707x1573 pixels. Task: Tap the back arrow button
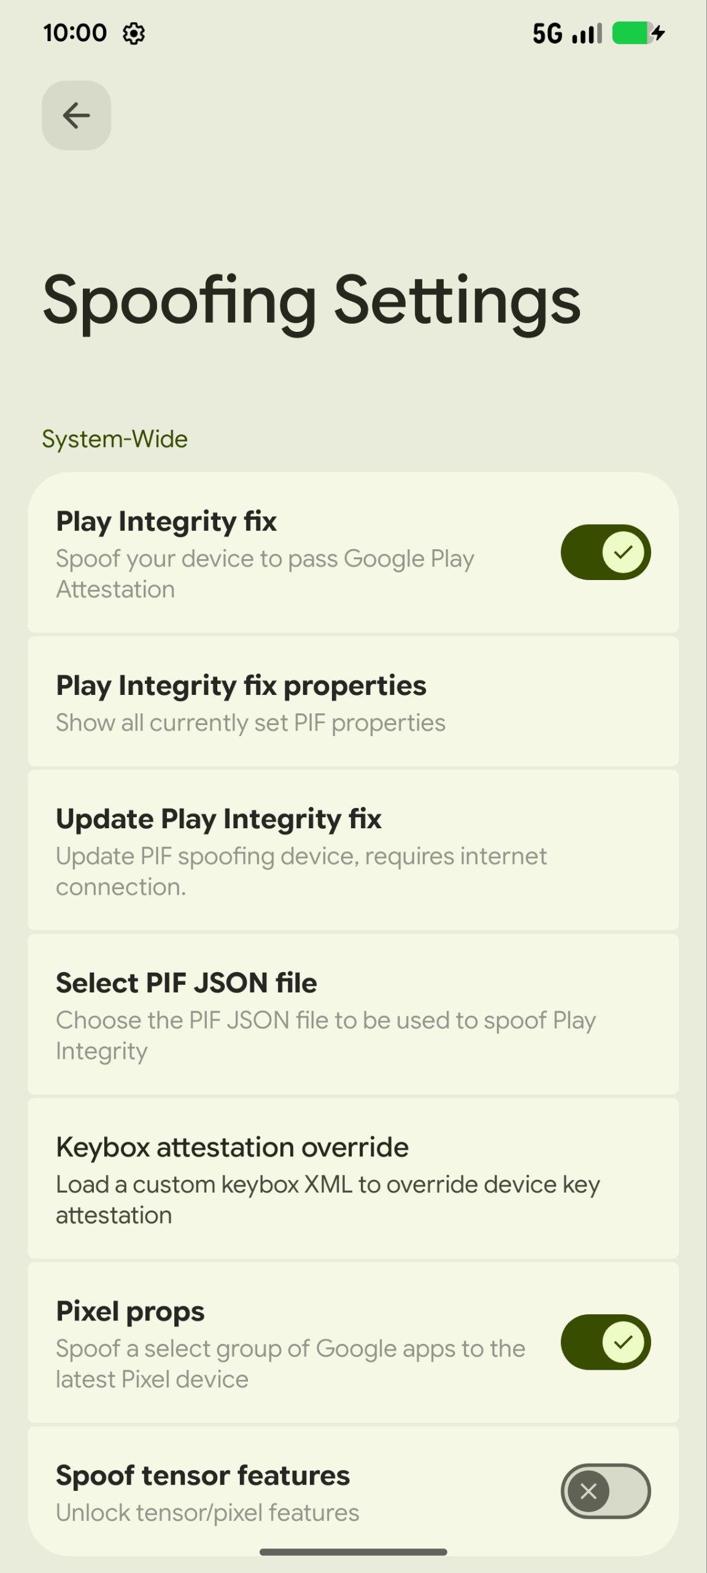[76, 116]
